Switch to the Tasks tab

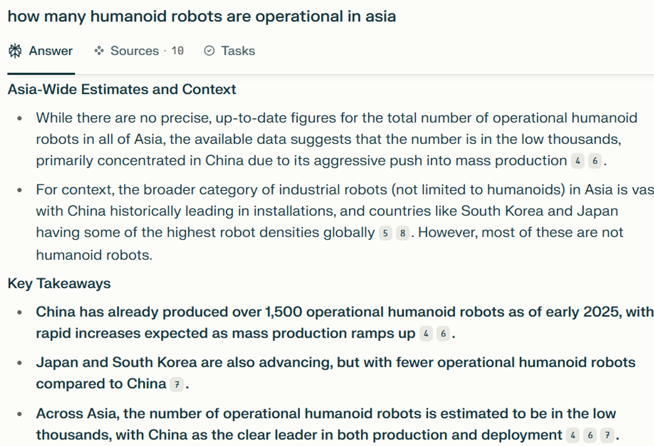(x=229, y=51)
